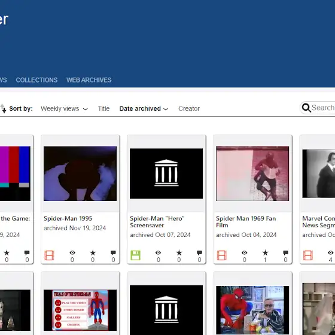Screen dimensions: 335x335
Task: Sort items by Title
Action: point(103,108)
